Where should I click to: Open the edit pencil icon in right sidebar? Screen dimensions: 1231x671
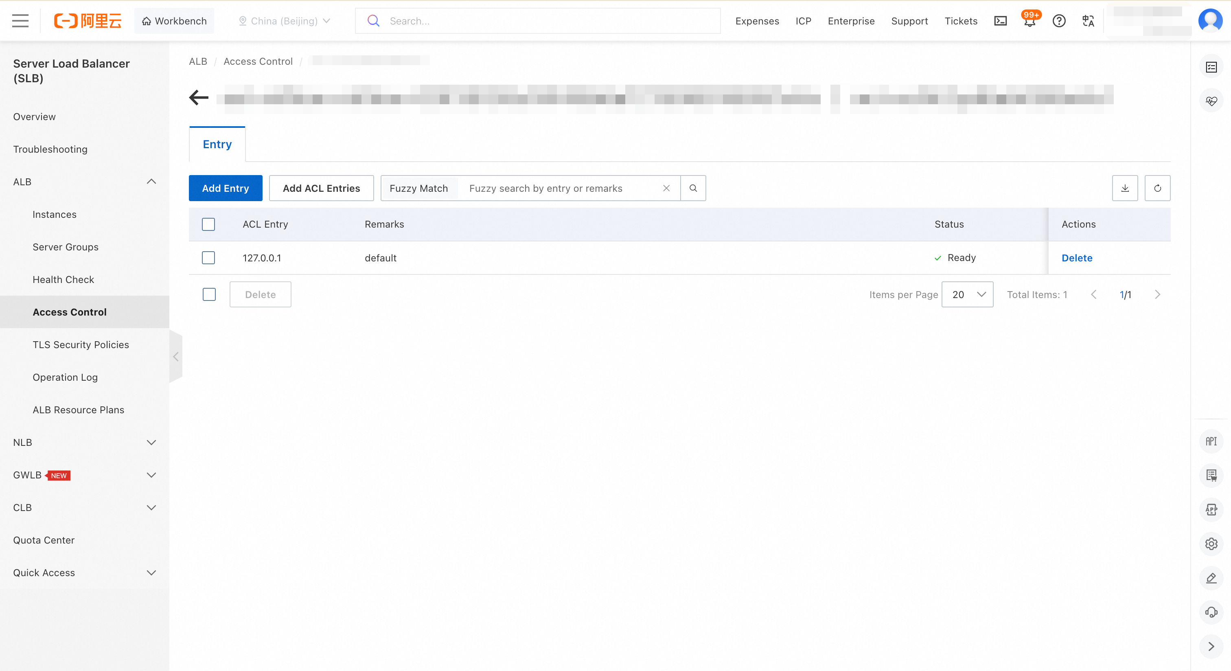1211,578
